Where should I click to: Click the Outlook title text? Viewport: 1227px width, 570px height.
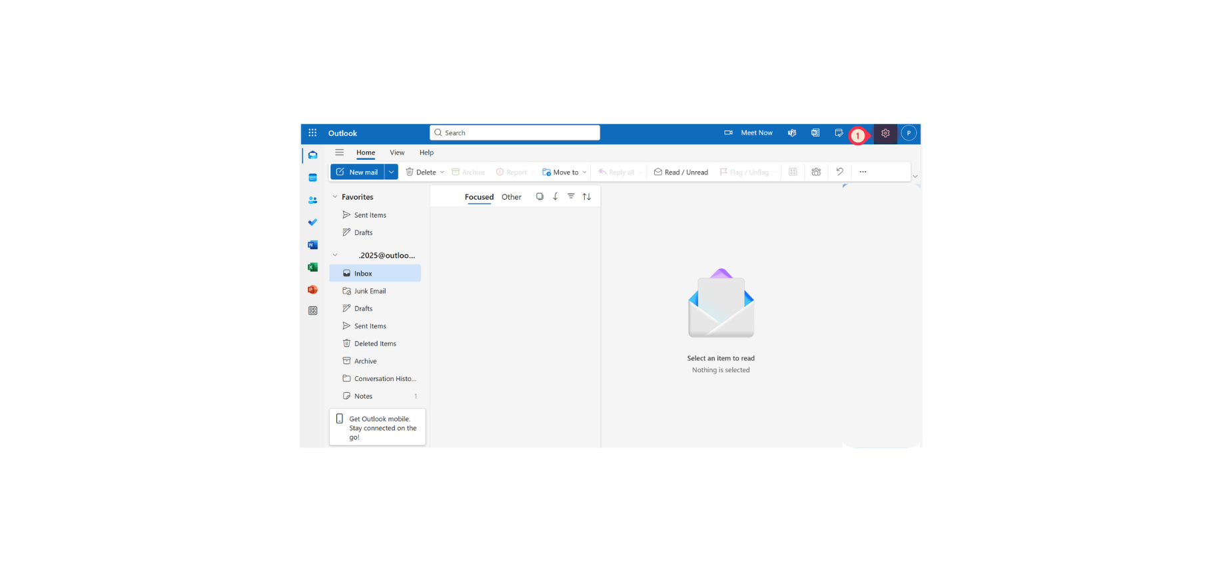(342, 133)
